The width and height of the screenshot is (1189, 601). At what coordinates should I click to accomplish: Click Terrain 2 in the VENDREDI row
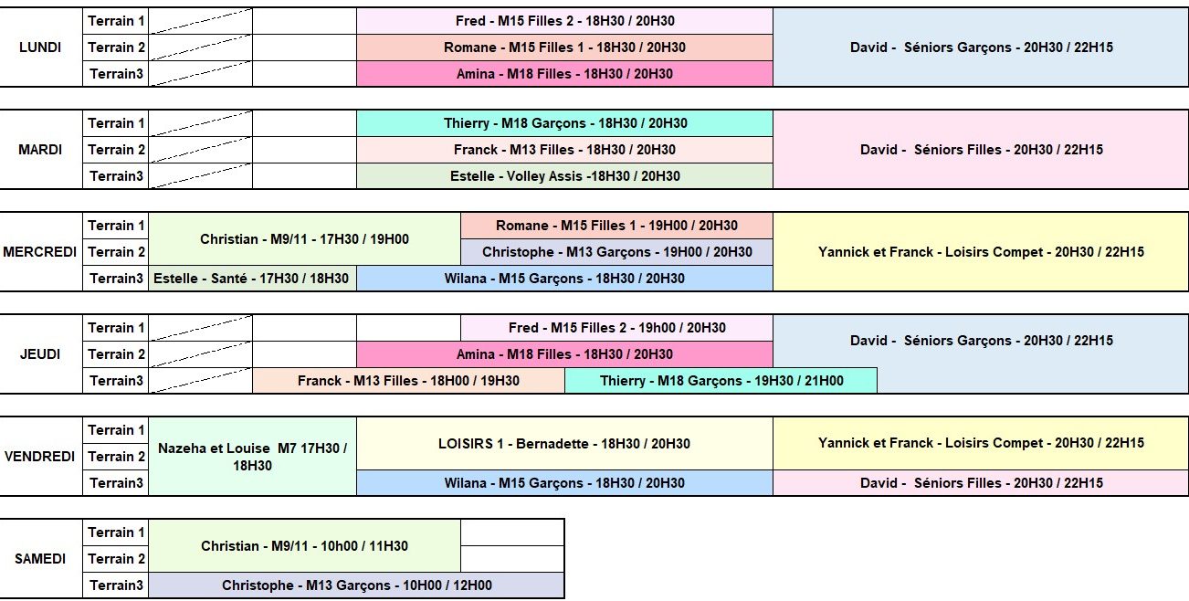tap(116, 457)
